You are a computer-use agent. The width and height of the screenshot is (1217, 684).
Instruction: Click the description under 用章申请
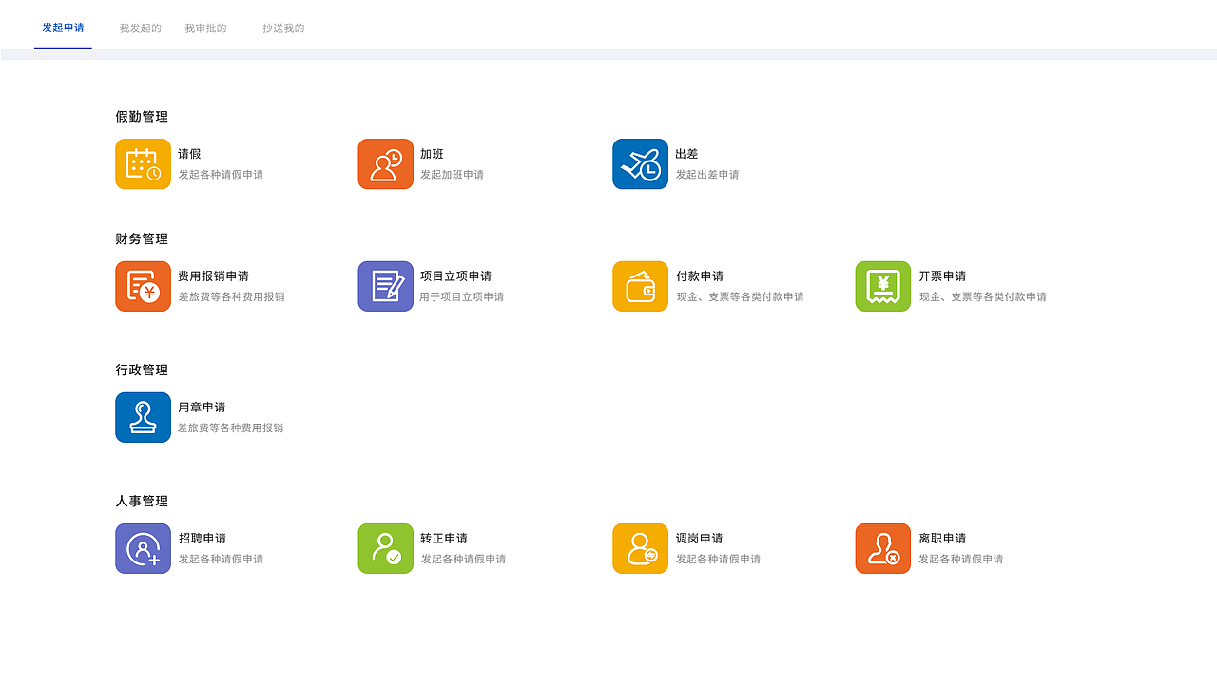[x=231, y=428]
